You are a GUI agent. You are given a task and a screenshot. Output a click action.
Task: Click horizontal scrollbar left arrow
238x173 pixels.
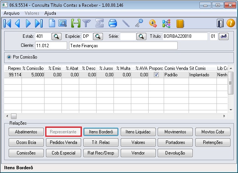click(7, 116)
